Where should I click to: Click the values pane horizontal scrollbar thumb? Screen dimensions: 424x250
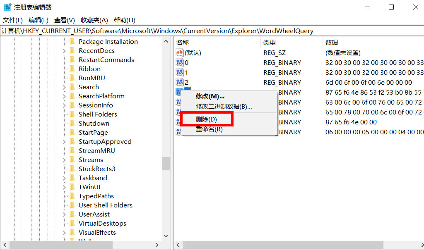pos(283,245)
